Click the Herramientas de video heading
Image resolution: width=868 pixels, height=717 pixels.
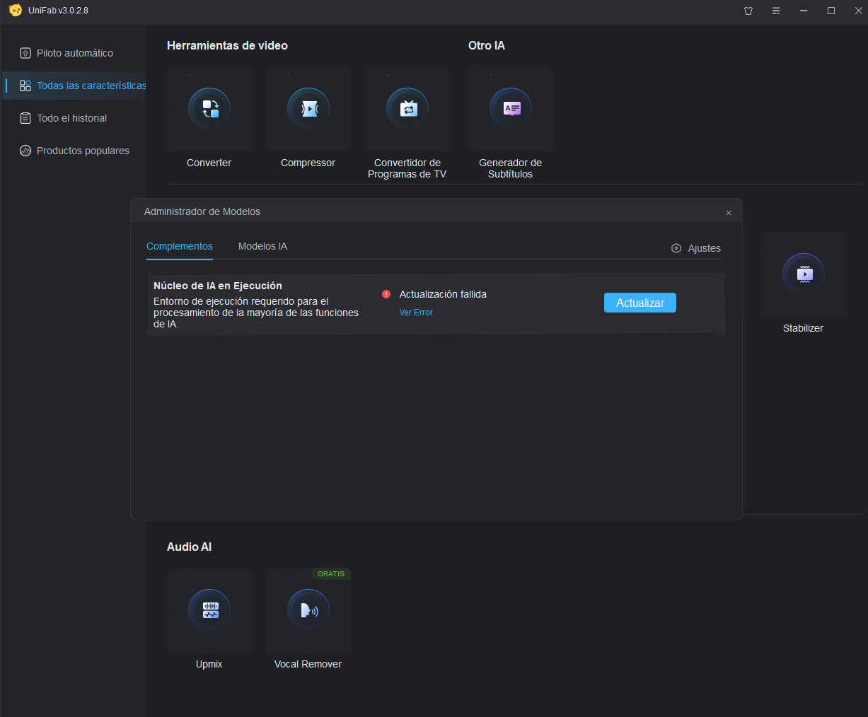227,45
